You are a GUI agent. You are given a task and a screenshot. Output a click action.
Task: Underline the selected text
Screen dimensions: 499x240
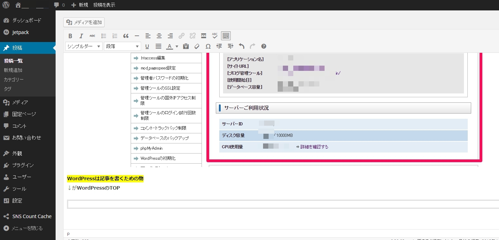(x=147, y=46)
